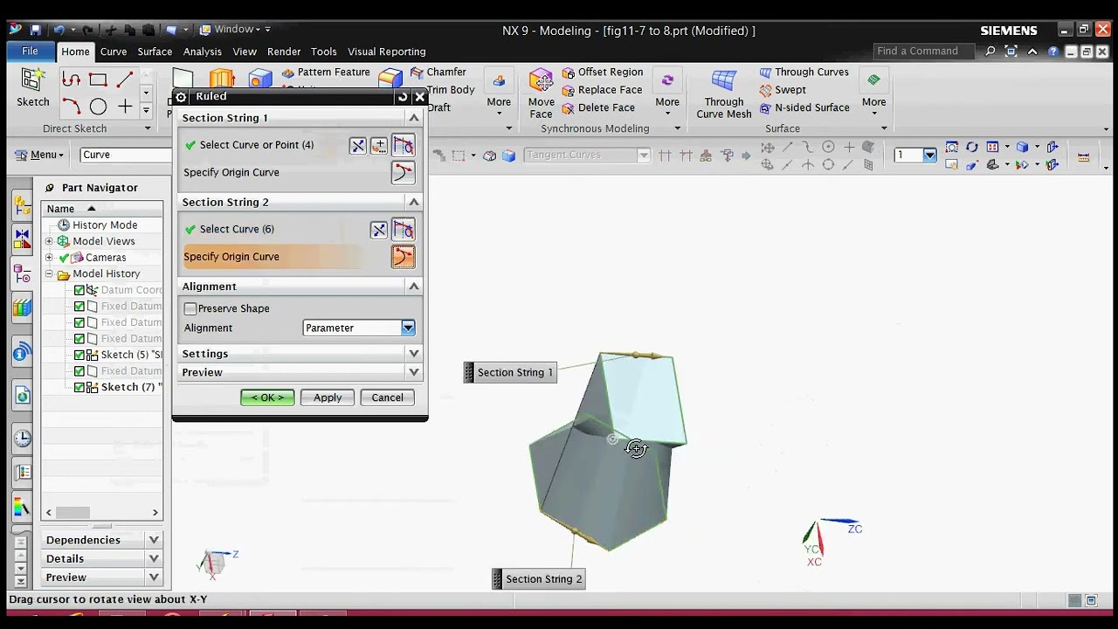
Task: Click Delete Face tool
Action: [x=598, y=107]
